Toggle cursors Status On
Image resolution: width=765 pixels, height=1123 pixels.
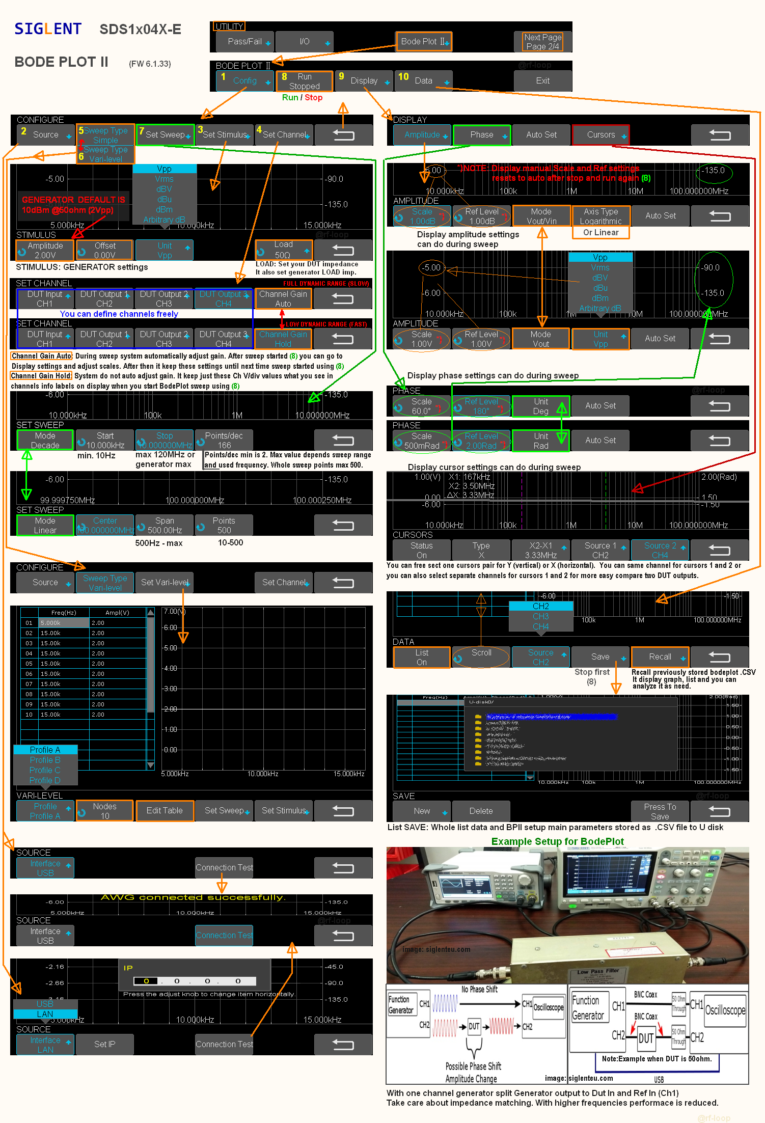coord(422,550)
